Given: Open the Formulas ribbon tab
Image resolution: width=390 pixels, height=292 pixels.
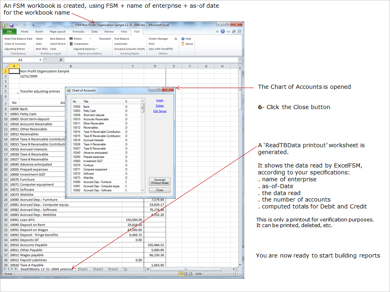Looking at the screenshot, I should [78, 31].
